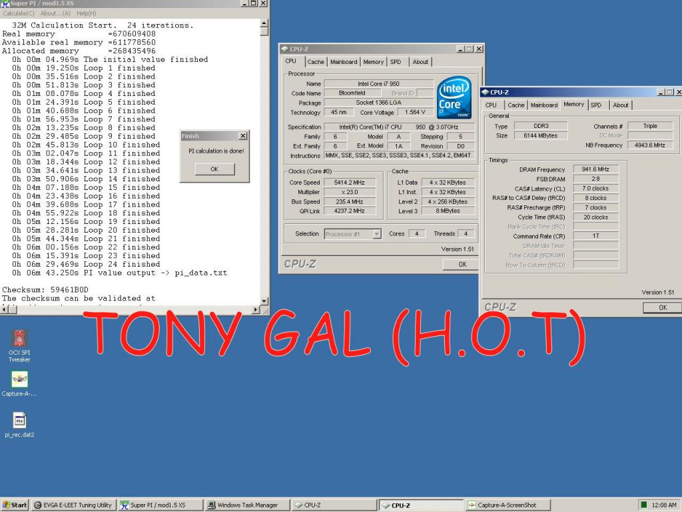Click the front CPU-Z Memory window title icon
The width and height of the screenshot is (682, 512).
pos(486,92)
